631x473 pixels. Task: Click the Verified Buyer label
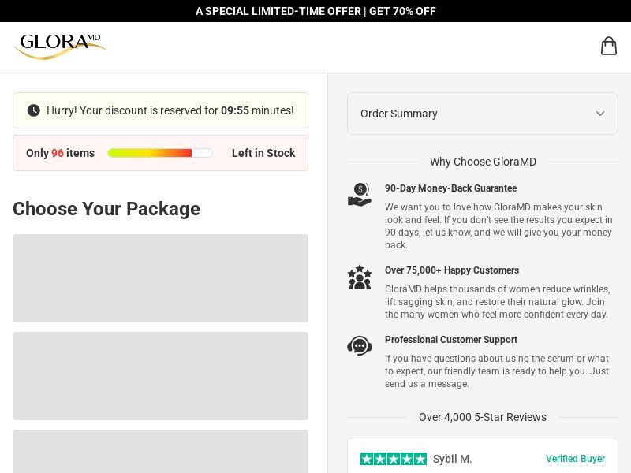pos(575,459)
